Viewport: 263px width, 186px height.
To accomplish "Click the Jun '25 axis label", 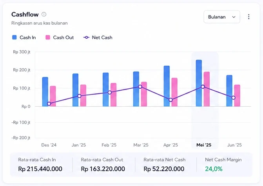I will point(234,145).
